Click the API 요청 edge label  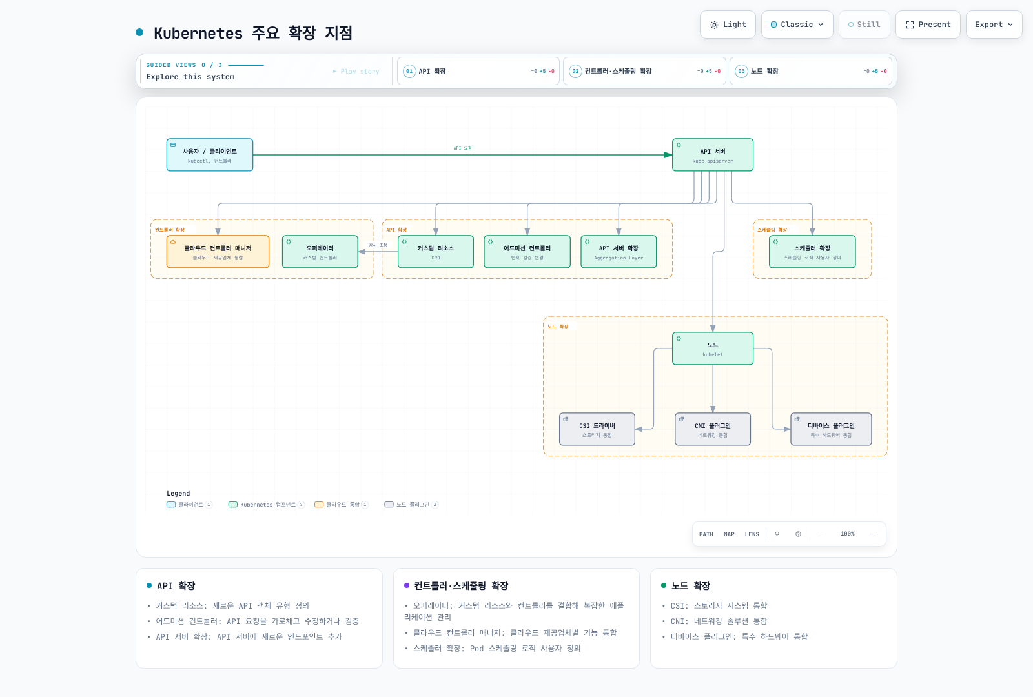click(462, 148)
